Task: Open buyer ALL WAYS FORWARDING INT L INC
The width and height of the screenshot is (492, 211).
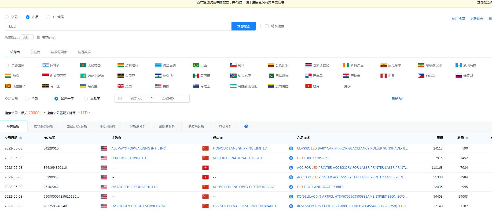Action: tap(138, 148)
